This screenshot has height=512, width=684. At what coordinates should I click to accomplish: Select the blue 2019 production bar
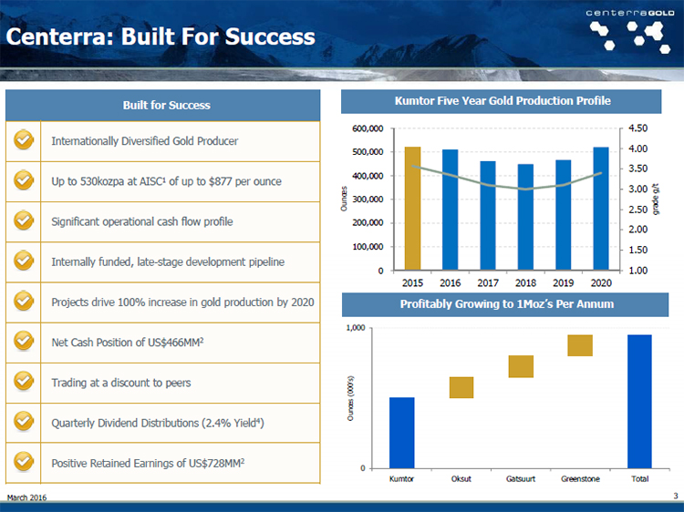click(x=564, y=215)
